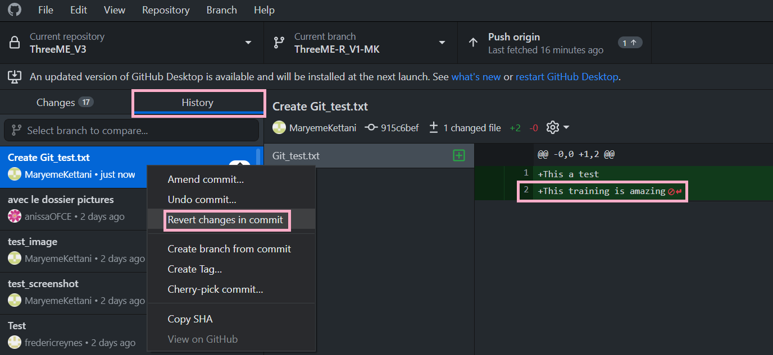
Task: Open the File menu
Action: coord(46,10)
